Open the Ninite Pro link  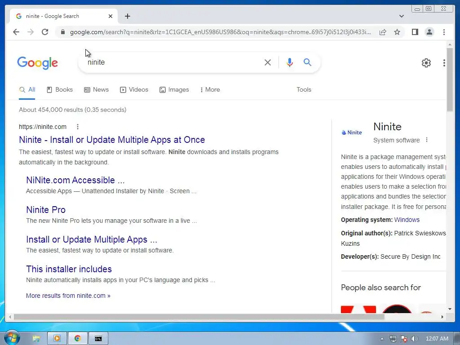point(46,210)
